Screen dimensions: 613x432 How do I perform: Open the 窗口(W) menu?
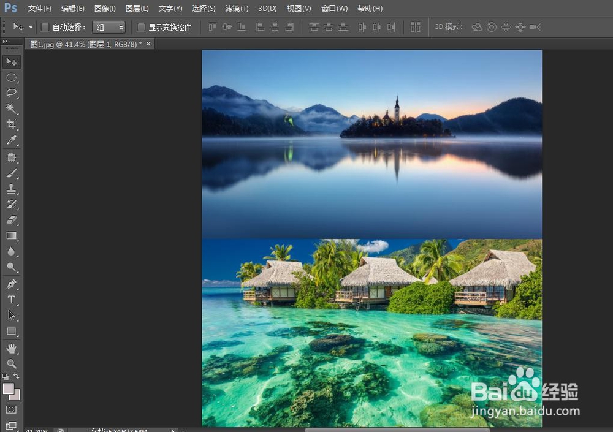pos(334,8)
